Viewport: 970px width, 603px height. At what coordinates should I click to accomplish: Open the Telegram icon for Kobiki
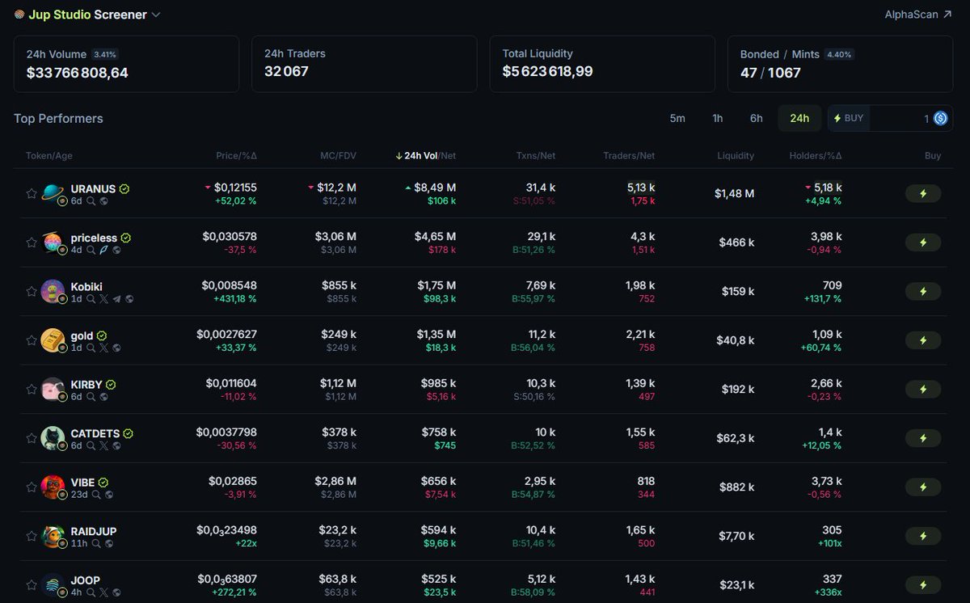tap(116, 299)
